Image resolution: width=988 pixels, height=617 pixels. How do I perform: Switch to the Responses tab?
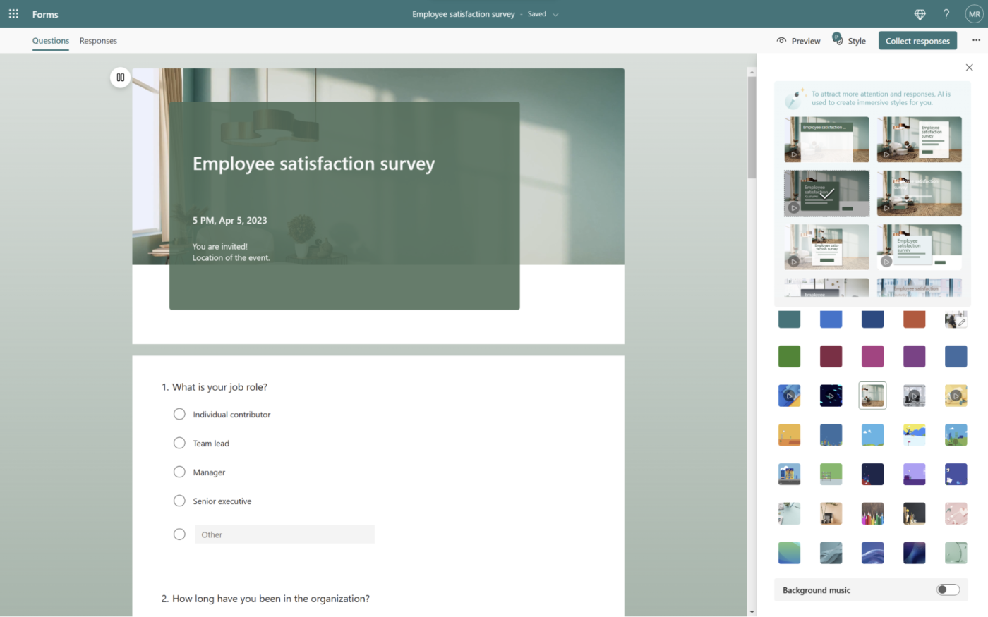click(98, 40)
